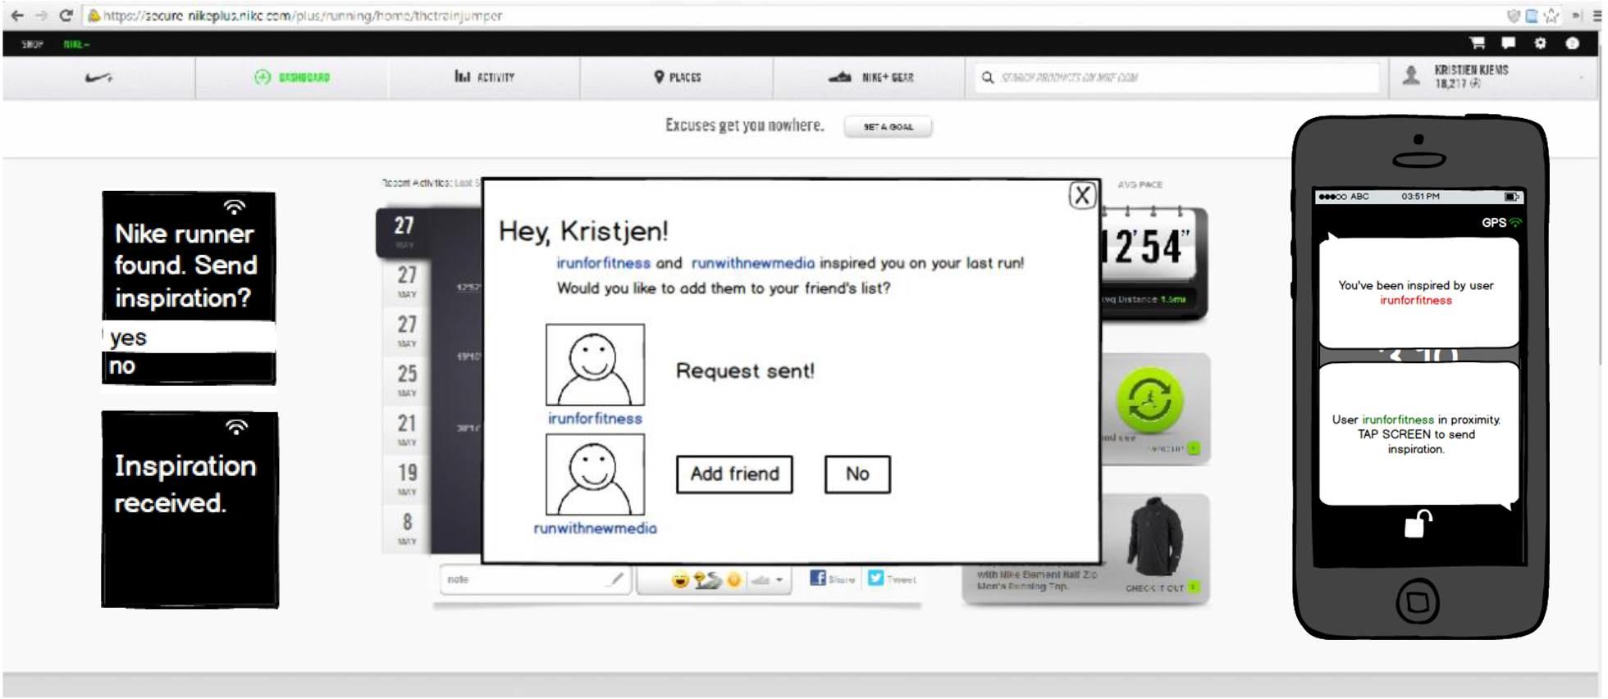The height and width of the screenshot is (699, 1608).
Task: Click the browser reload icon
Action: click(x=66, y=15)
